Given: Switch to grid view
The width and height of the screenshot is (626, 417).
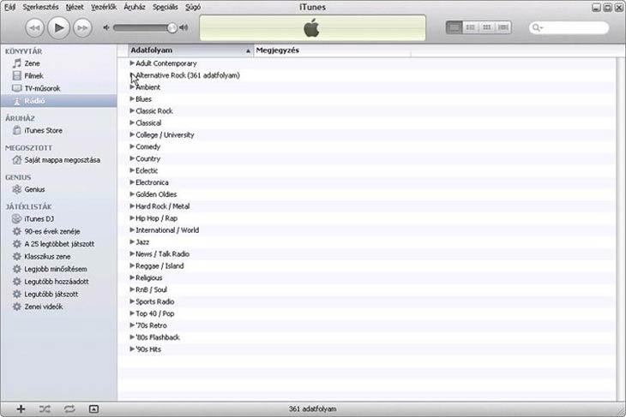Looking at the screenshot, I should [487, 27].
